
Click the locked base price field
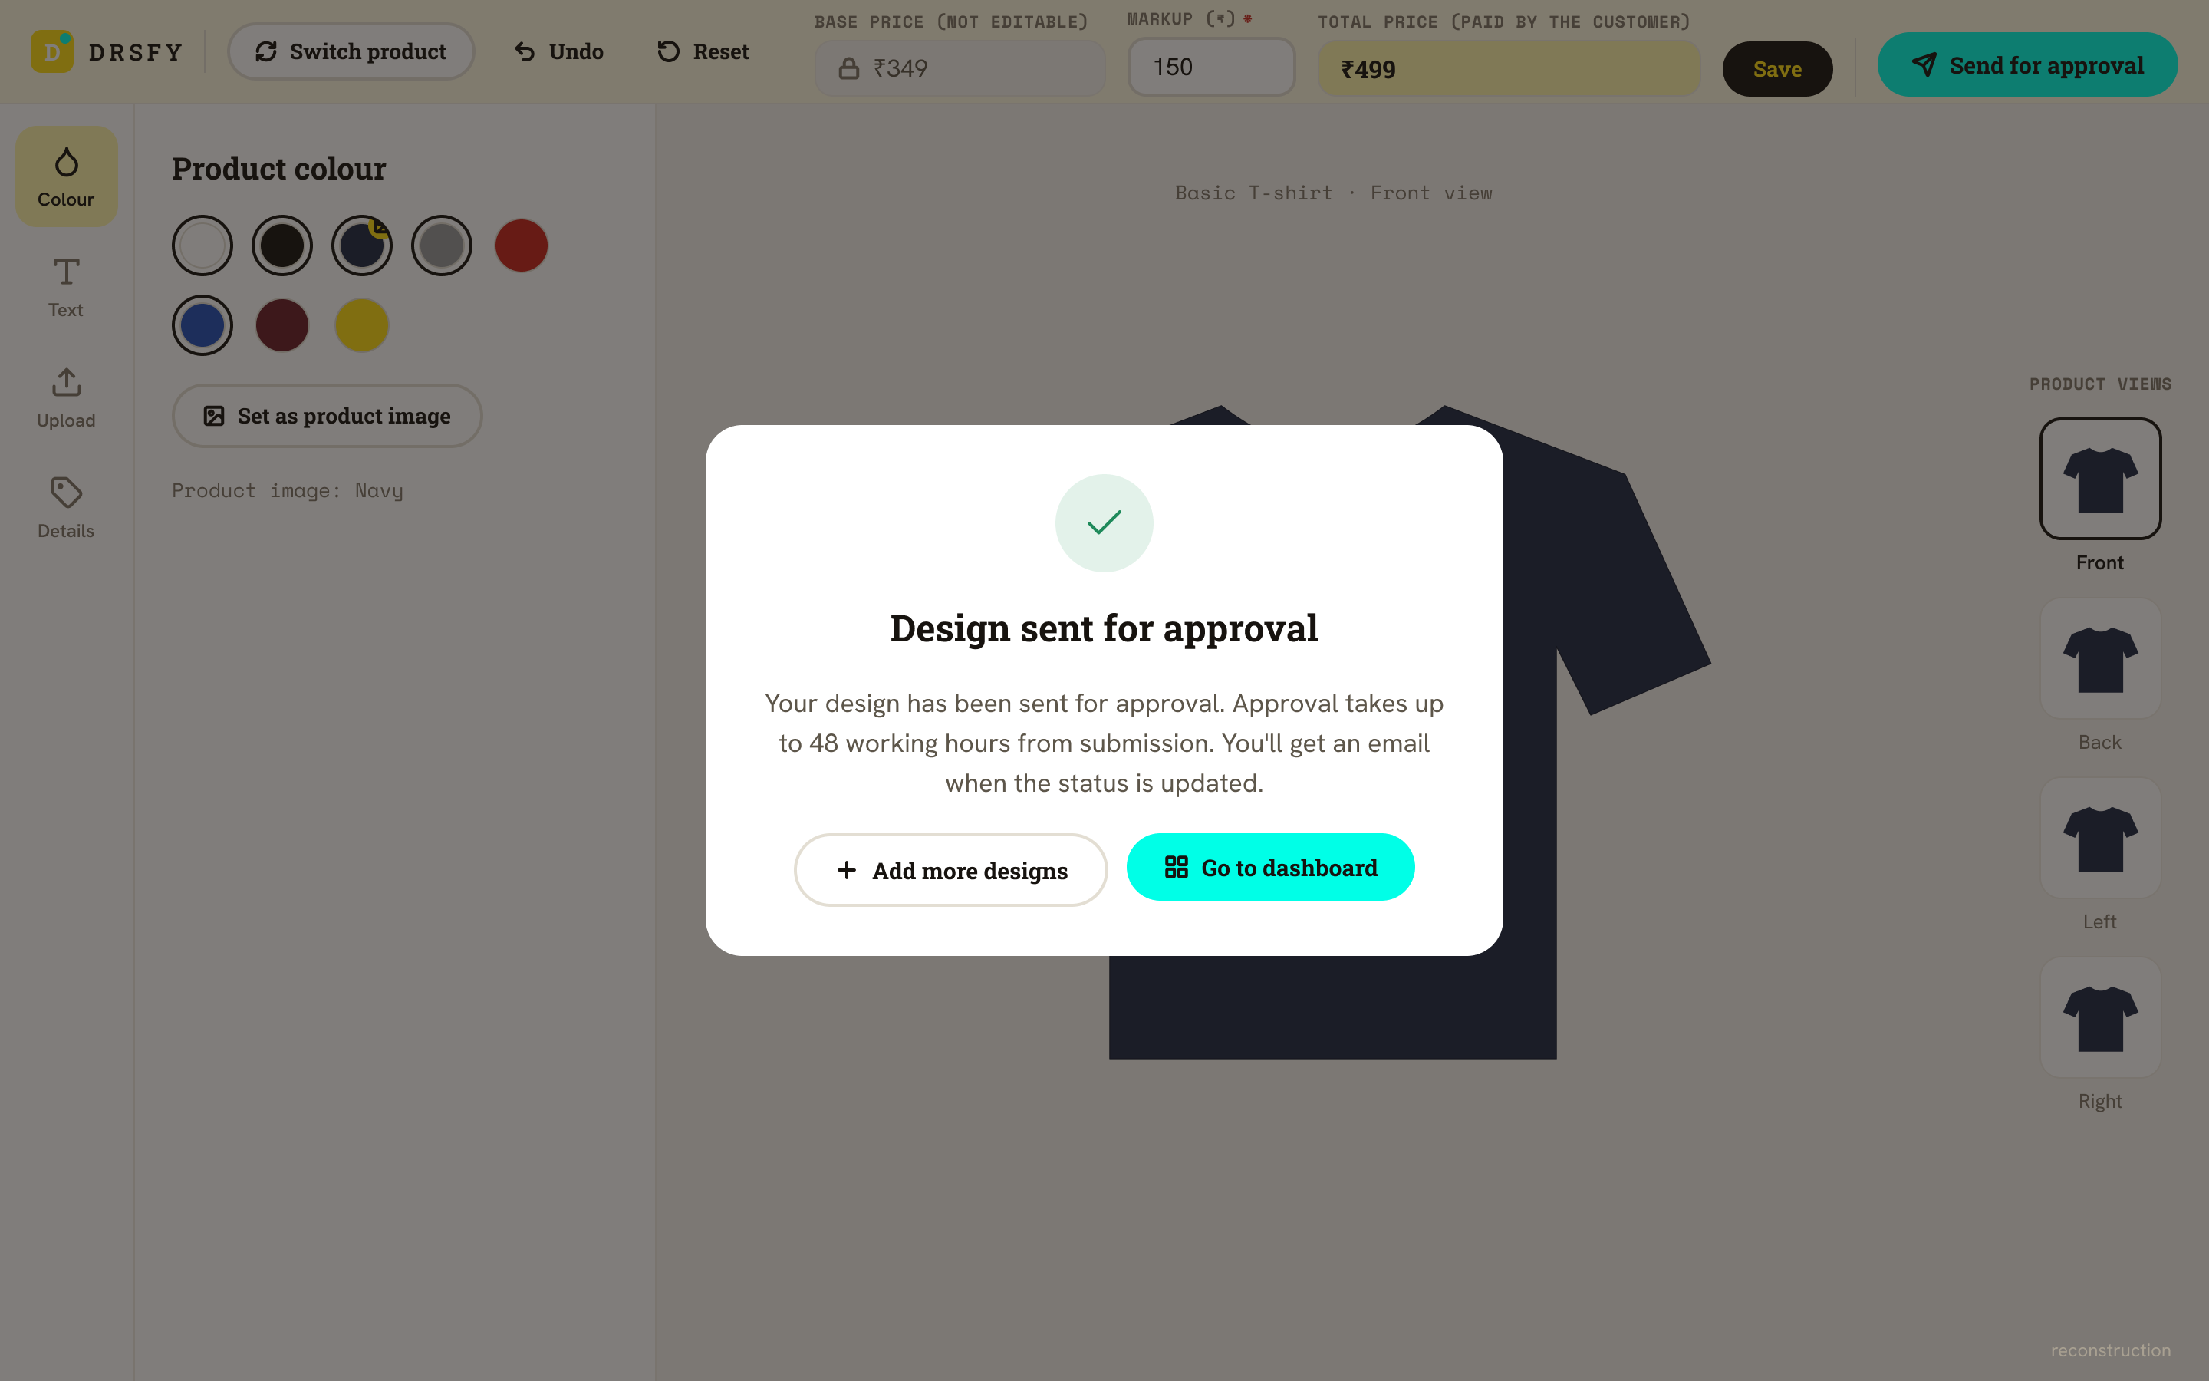(960, 68)
